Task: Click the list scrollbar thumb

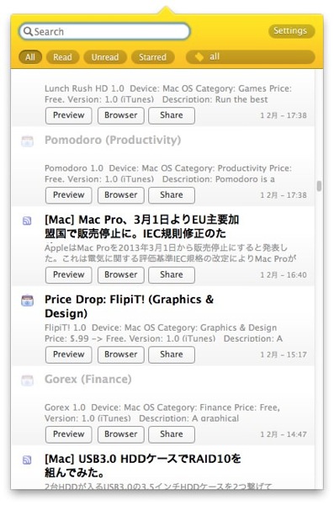Action: [x=319, y=186]
